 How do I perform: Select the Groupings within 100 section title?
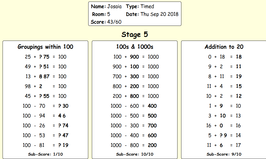click(45, 47)
